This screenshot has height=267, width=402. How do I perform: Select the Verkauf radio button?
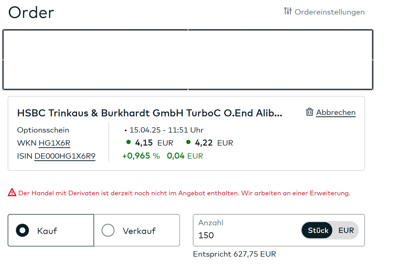tap(108, 230)
